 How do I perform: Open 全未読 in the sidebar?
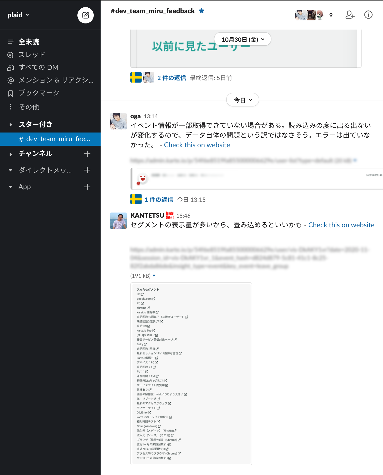click(x=29, y=42)
